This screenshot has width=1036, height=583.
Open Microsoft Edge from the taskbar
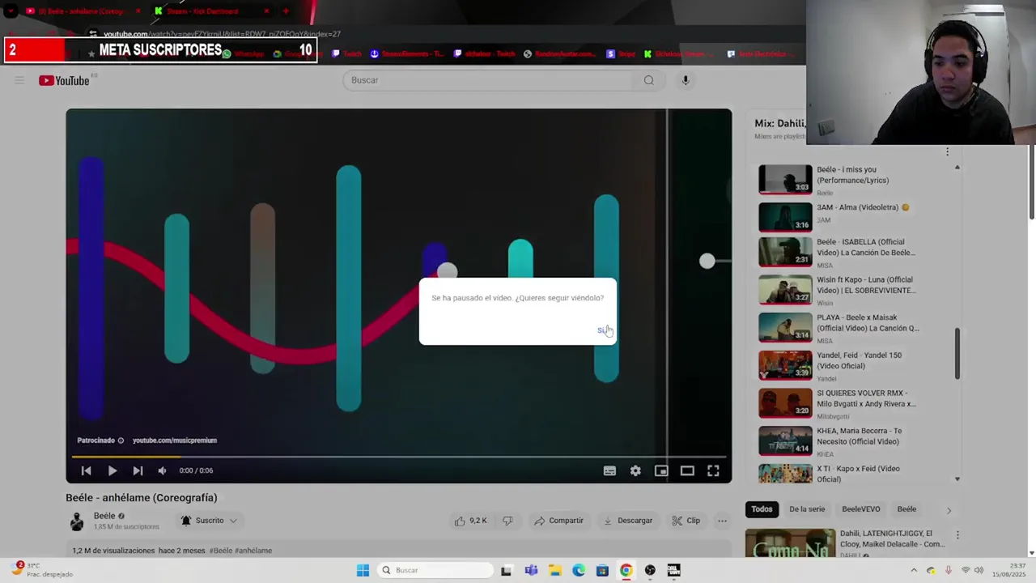(579, 570)
